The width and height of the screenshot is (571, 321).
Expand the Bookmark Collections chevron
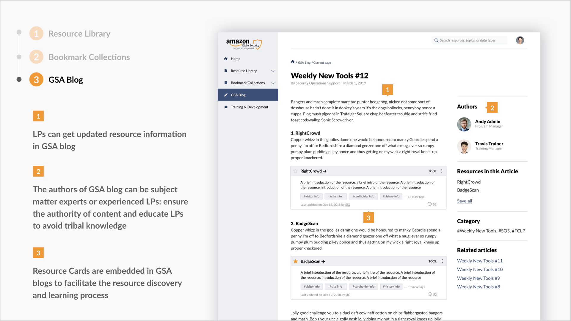[273, 83]
